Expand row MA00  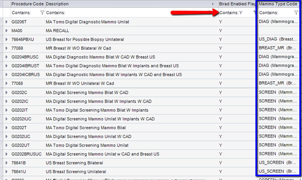click(6, 30)
